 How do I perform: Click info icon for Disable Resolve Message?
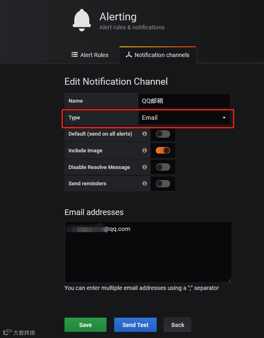click(x=144, y=167)
